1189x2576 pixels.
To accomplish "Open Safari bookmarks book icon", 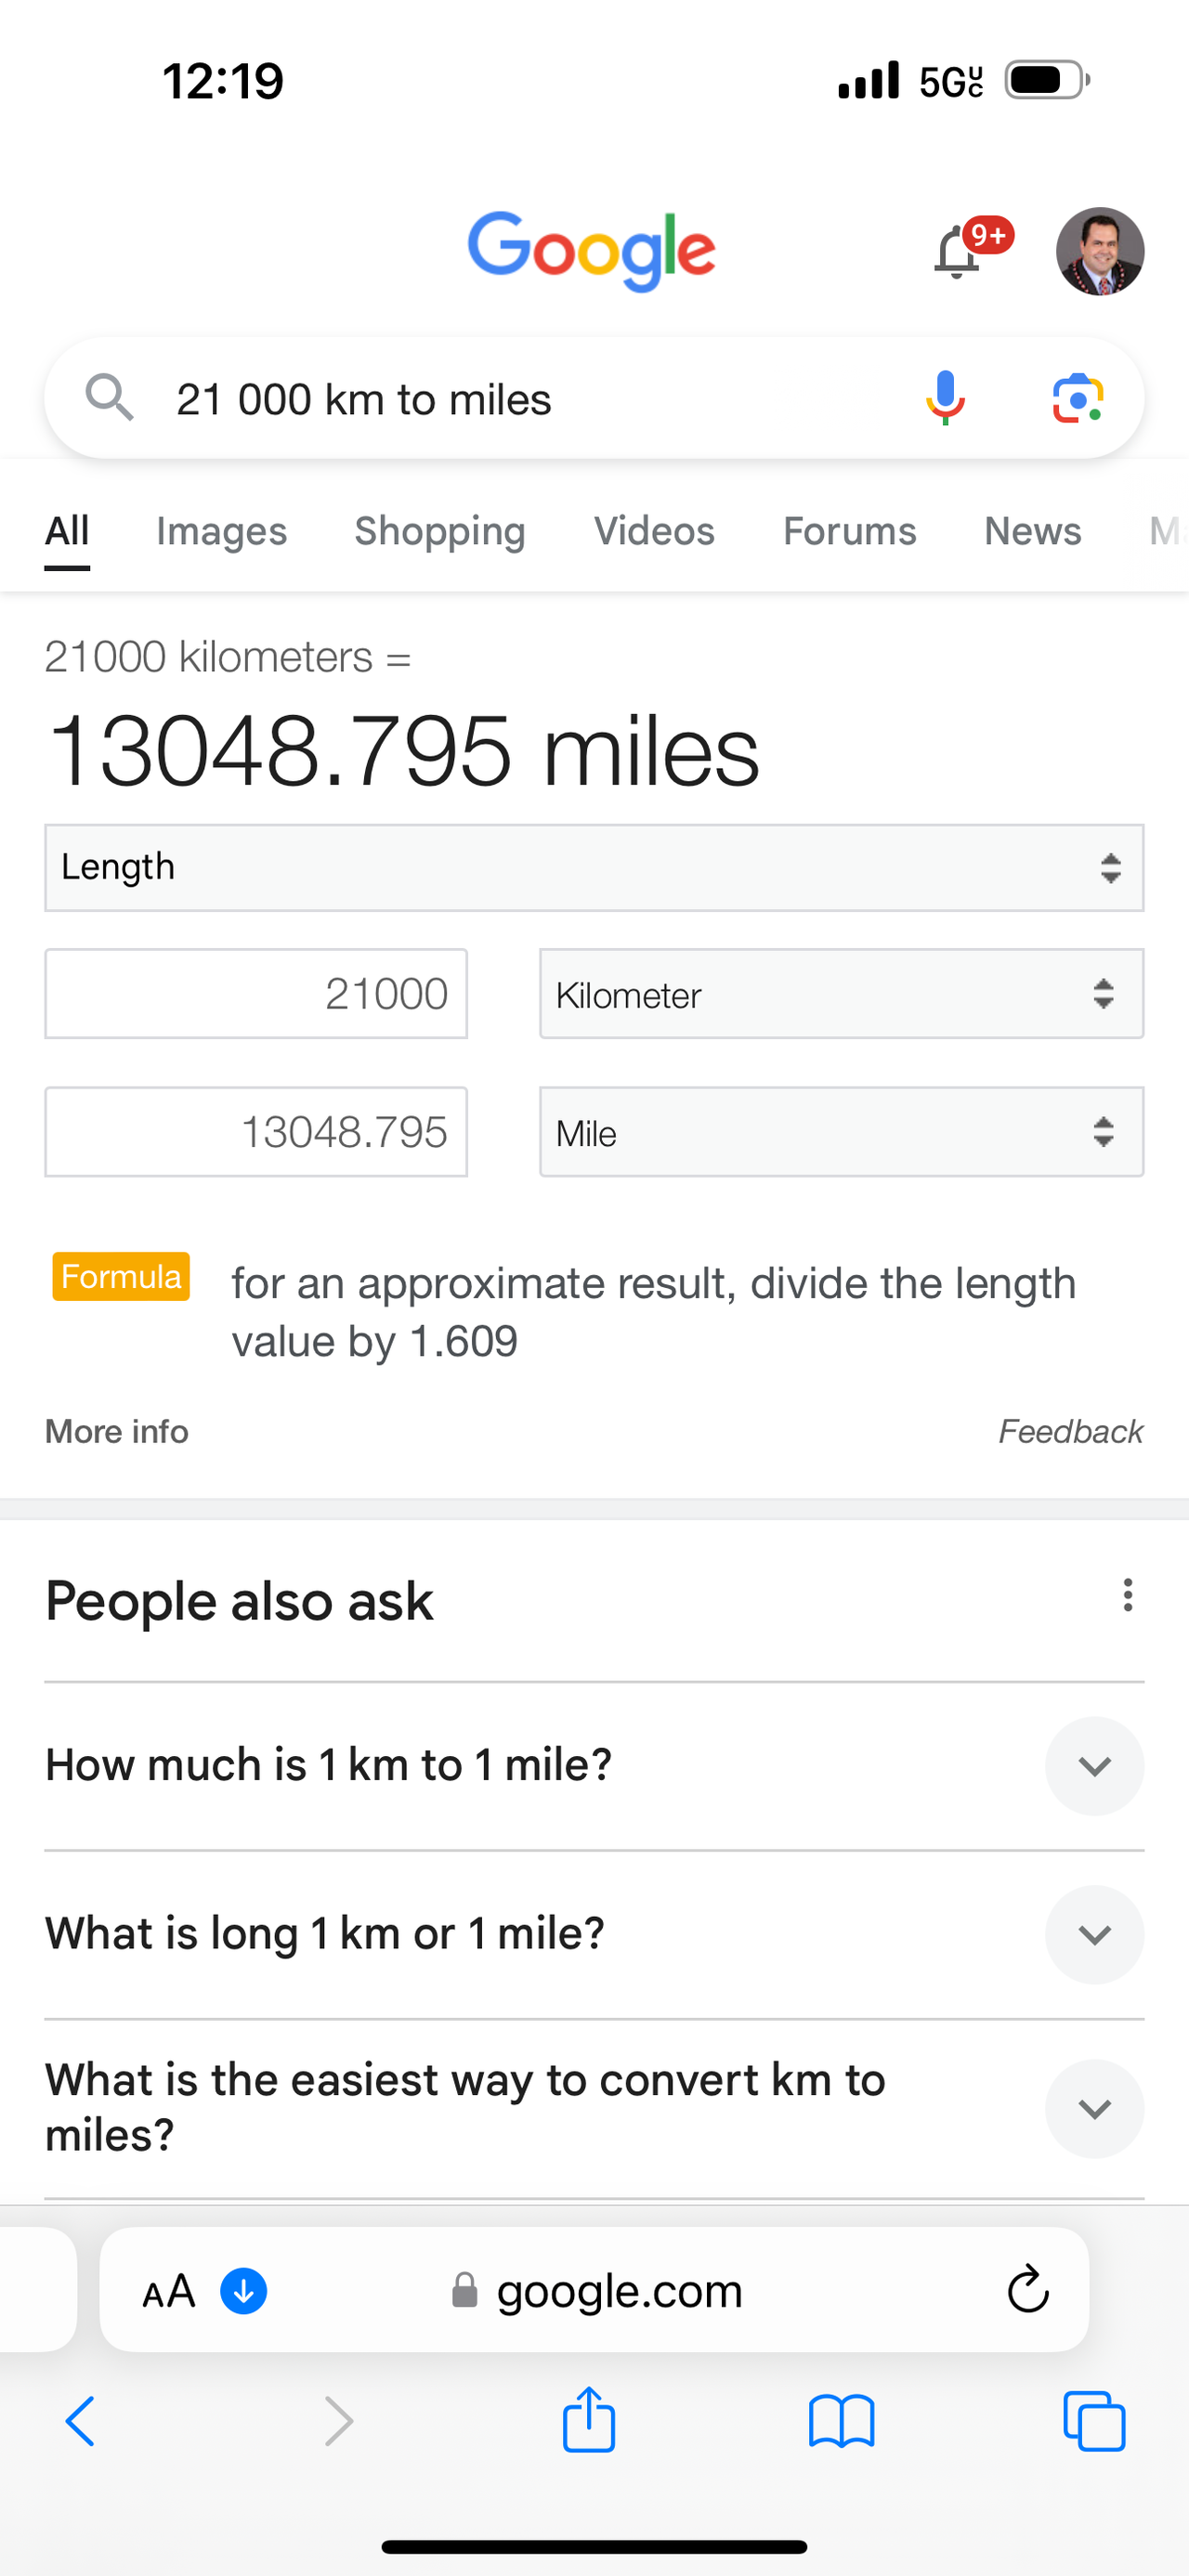I will (x=841, y=2421).
